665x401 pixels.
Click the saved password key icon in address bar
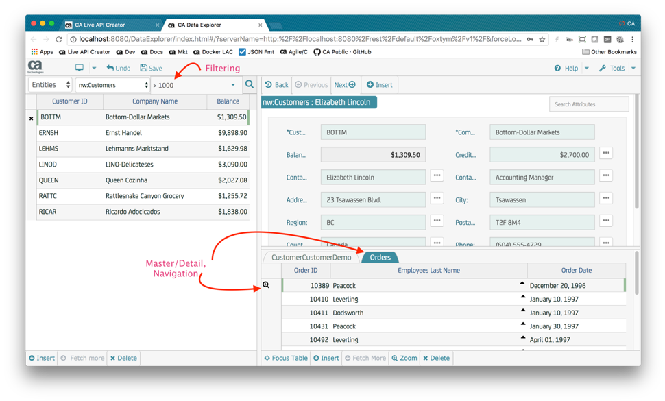[x=530, y=40]
